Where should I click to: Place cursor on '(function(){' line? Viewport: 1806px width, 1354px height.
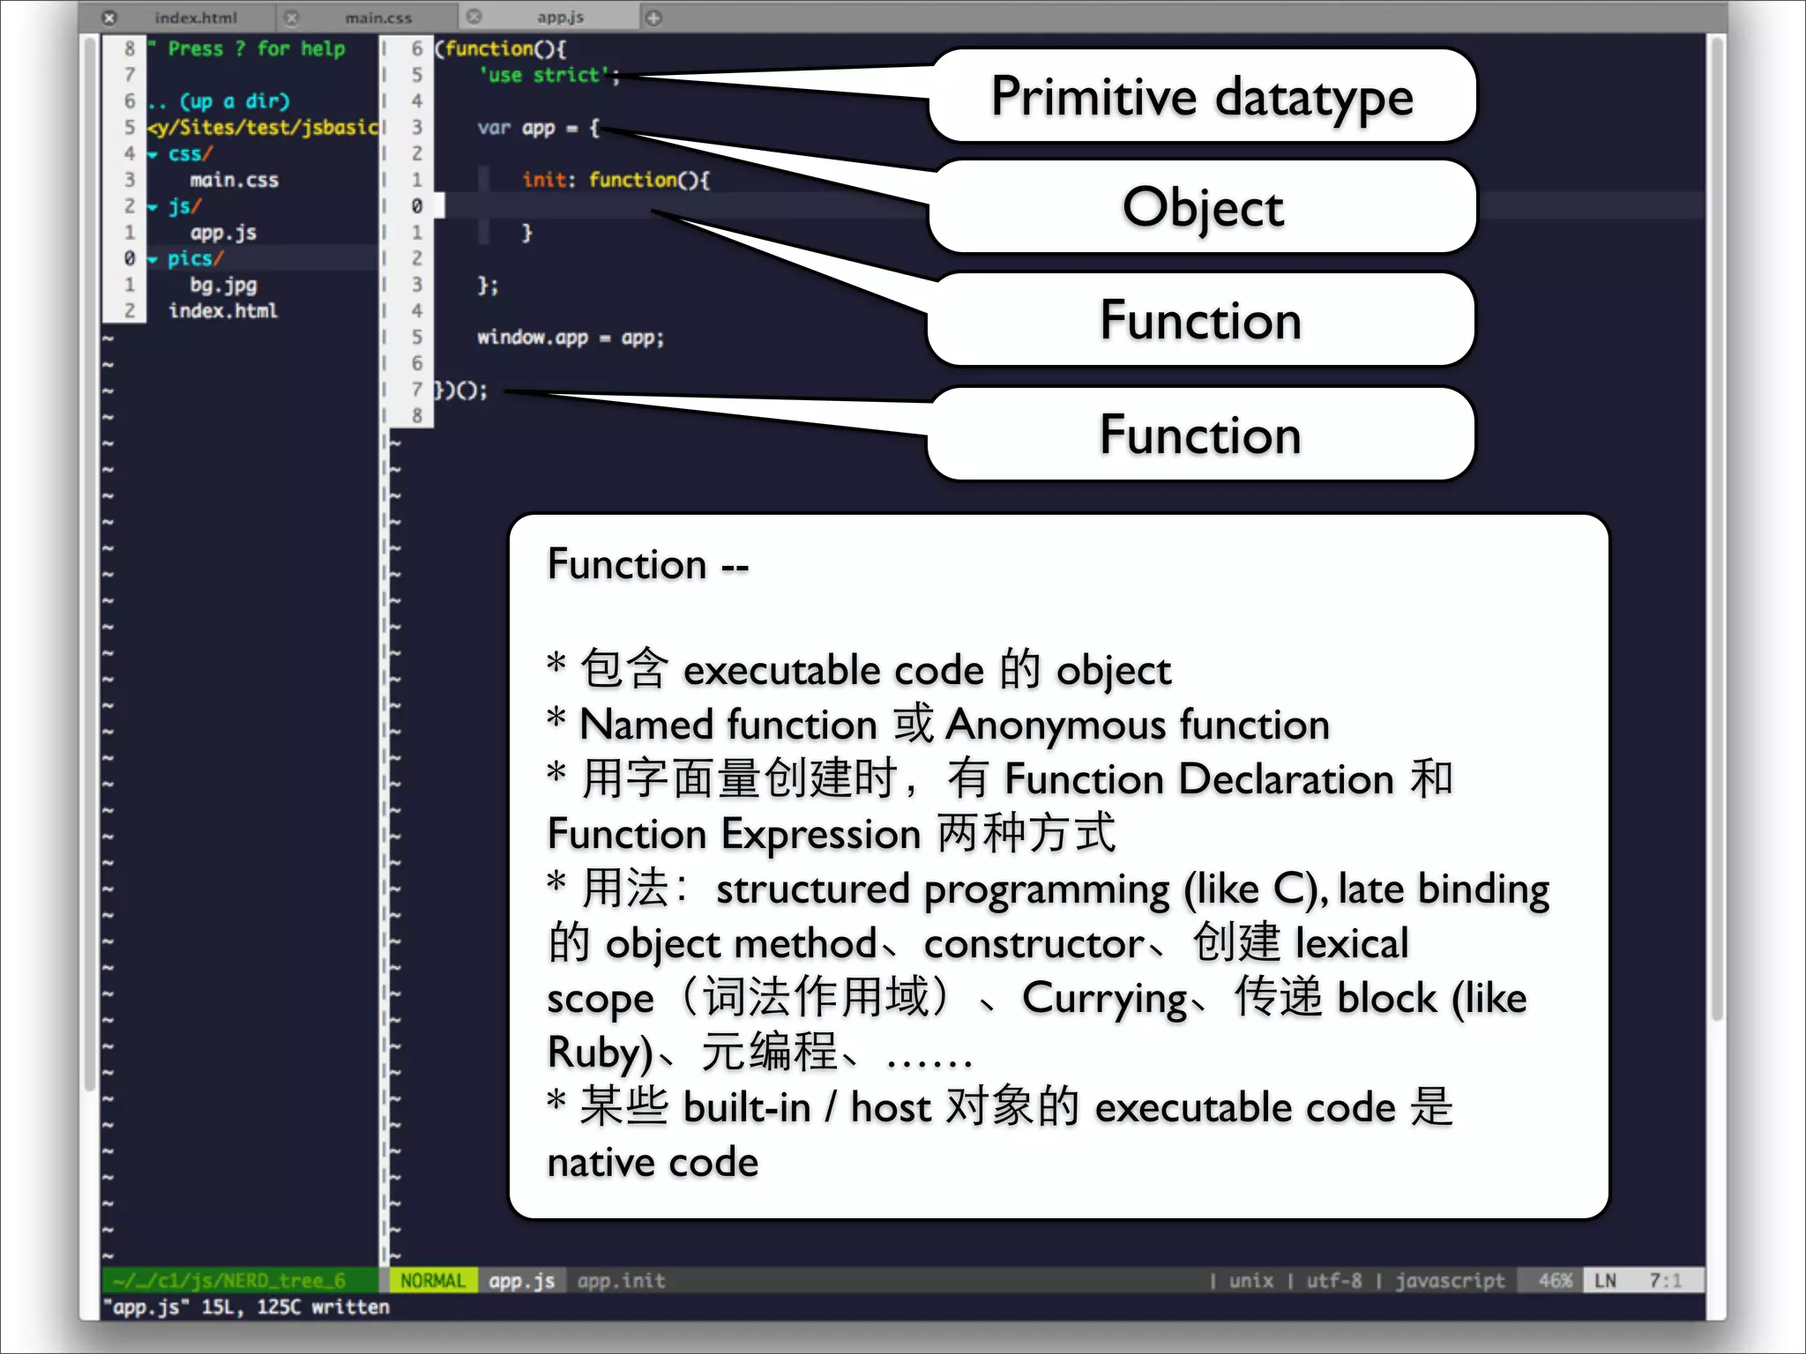pyautogui.click(x=501, y=49)
